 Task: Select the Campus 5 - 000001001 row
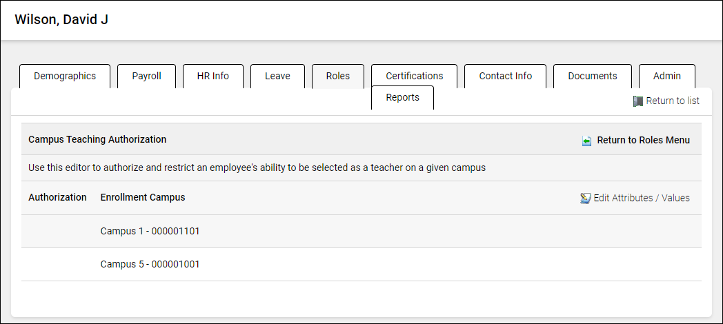(x=150, y=264)
